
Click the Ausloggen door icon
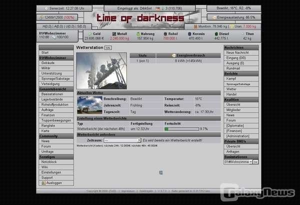point(43,183)
